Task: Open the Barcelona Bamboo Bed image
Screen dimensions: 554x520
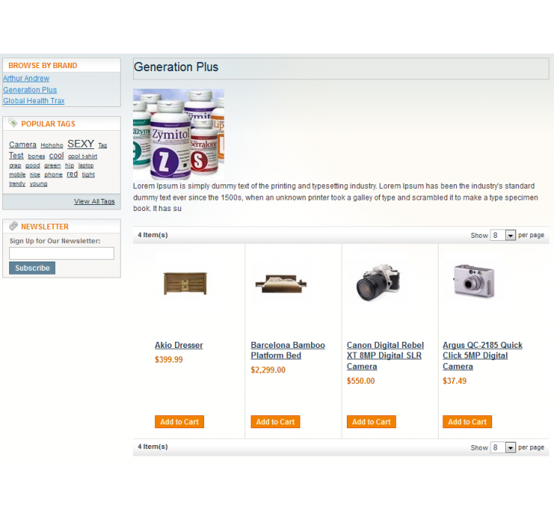Action: point(281,283)
